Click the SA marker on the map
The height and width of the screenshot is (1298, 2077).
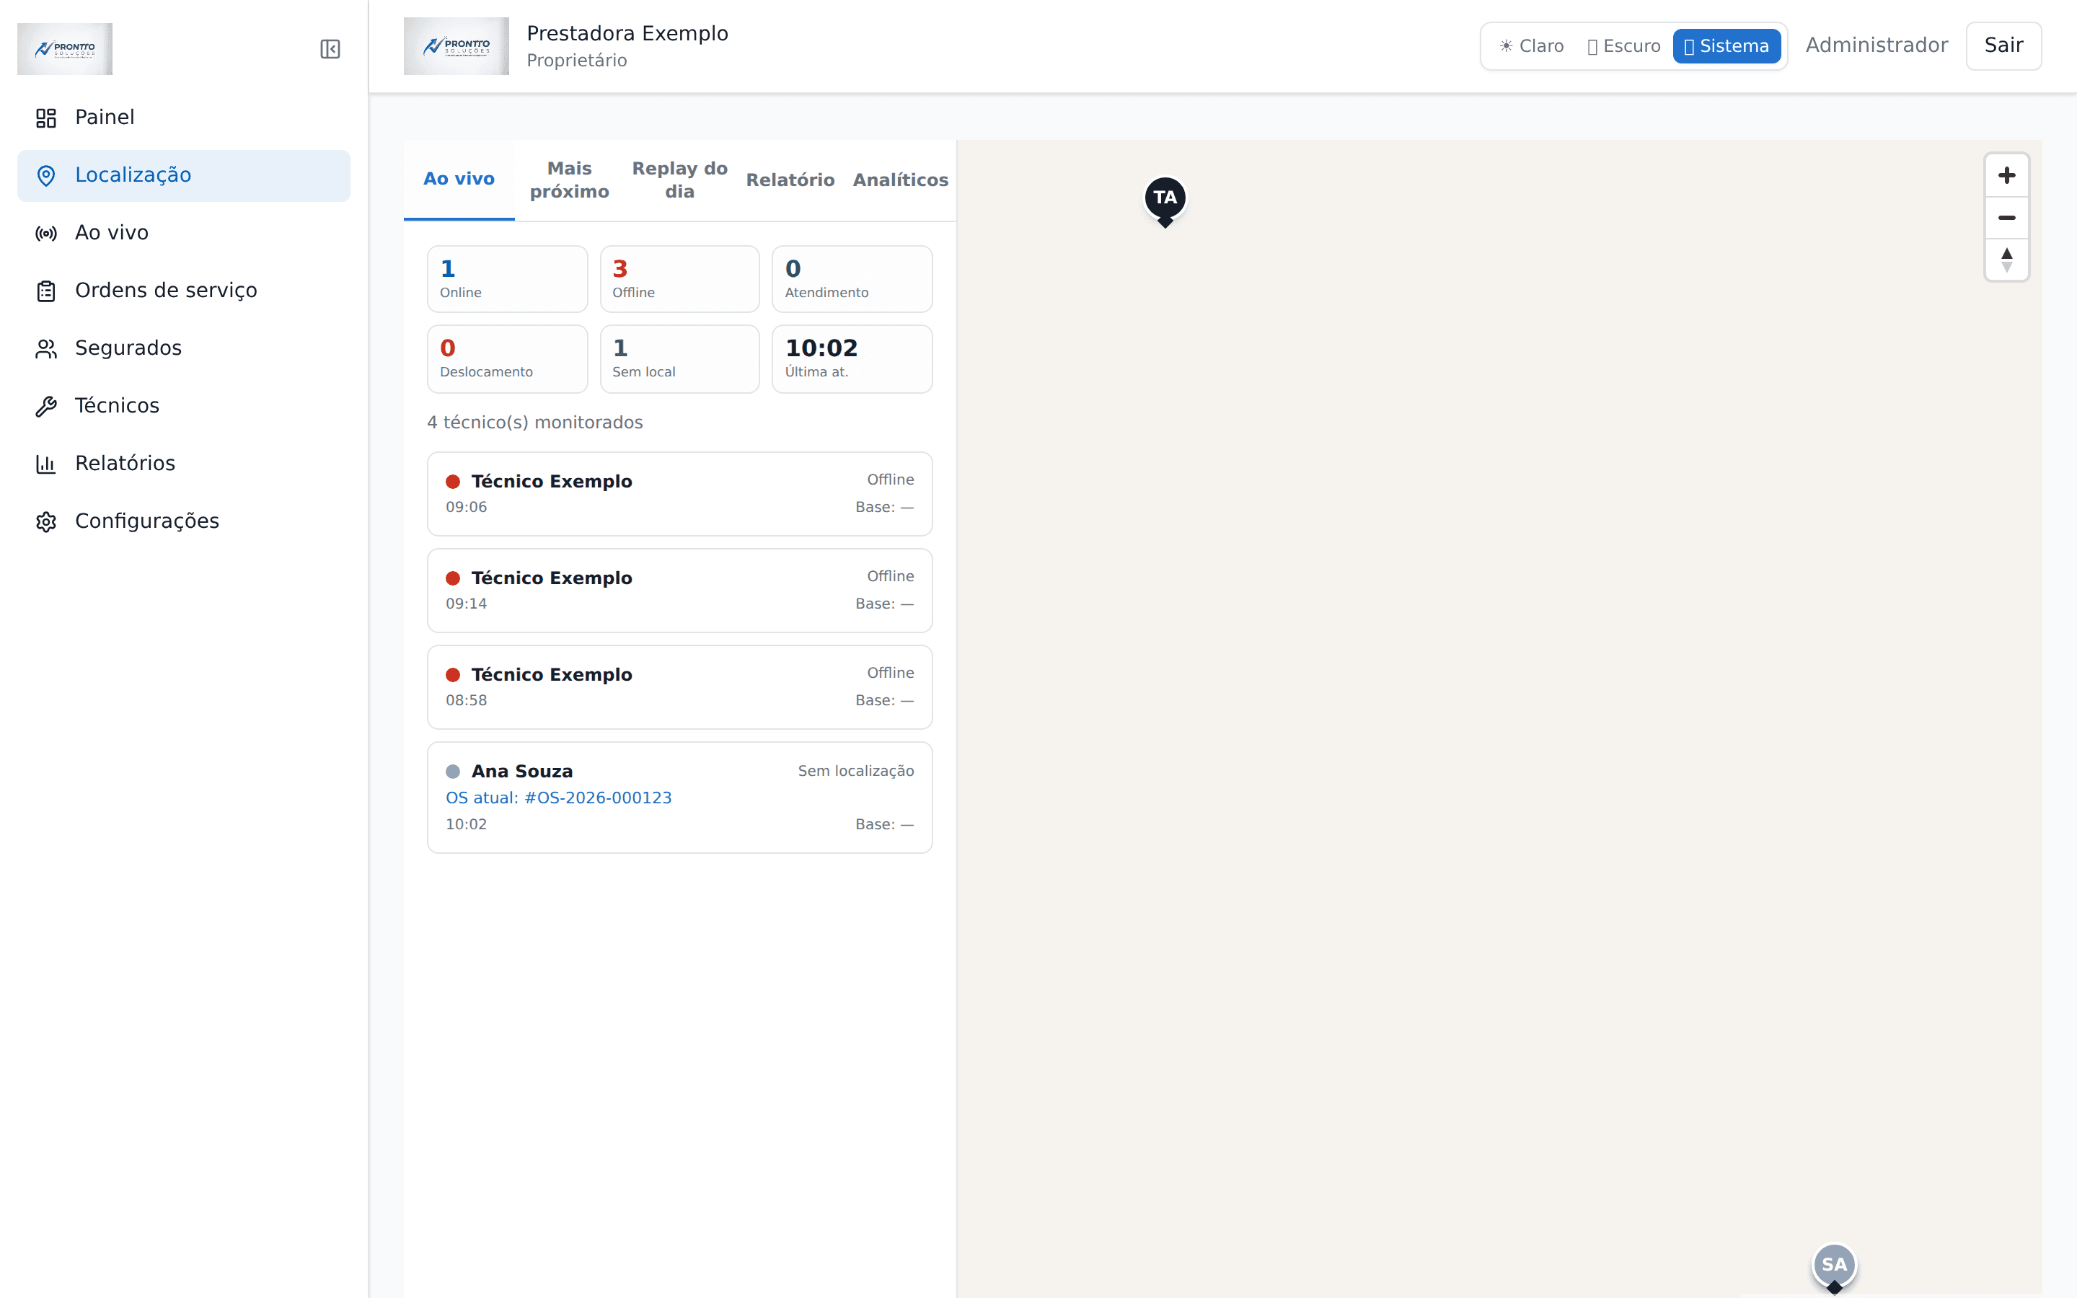(x=1834, y=1266)
